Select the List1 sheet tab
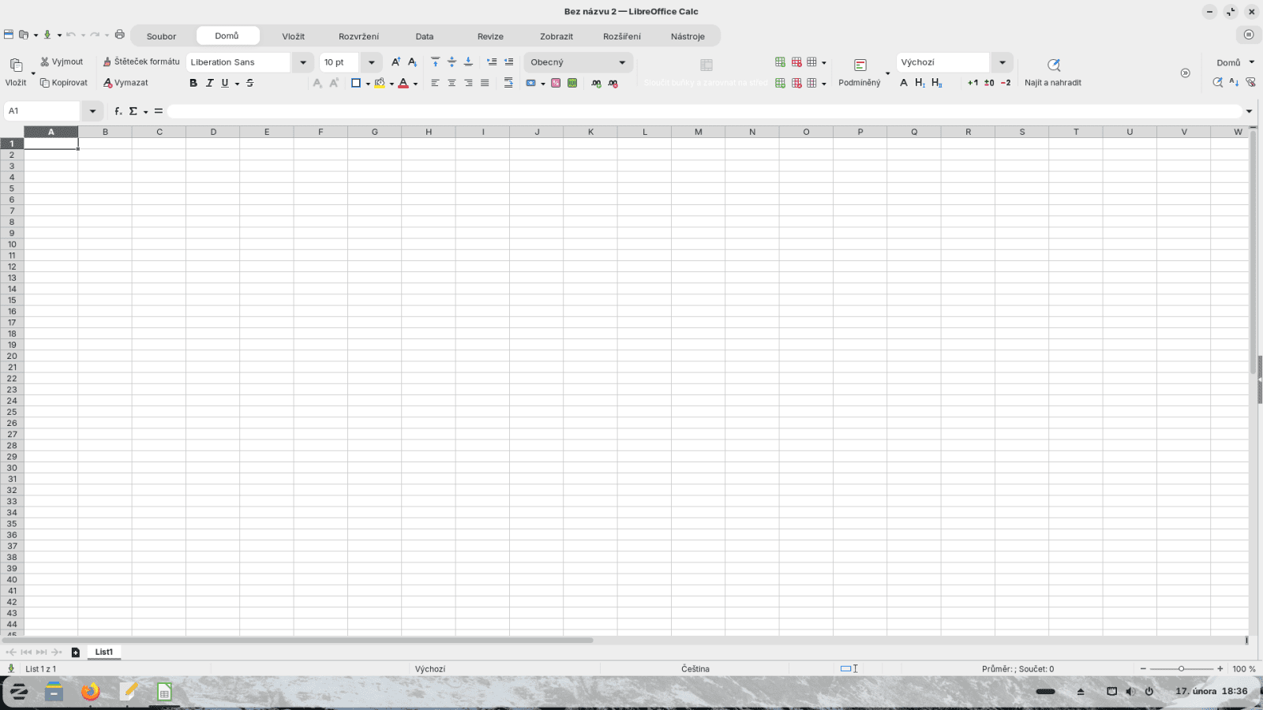The width and height of the screenshot is (1263, 710). tap(104, 652)
